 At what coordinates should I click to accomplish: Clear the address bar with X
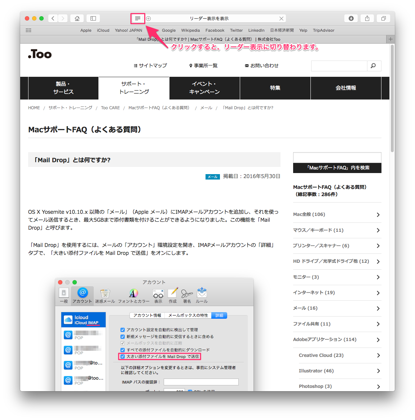coord(281,18)
